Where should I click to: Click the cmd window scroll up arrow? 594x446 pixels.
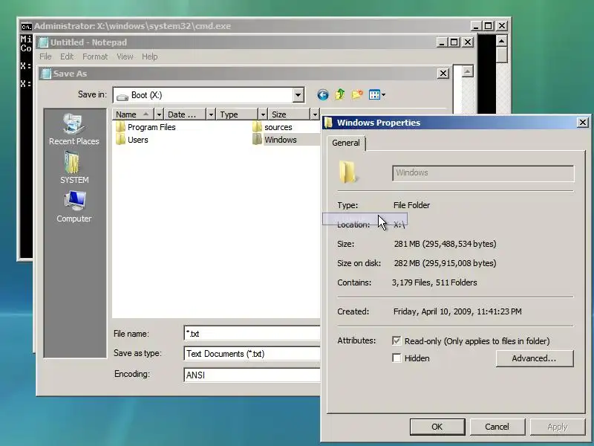(x=501, y=41)
